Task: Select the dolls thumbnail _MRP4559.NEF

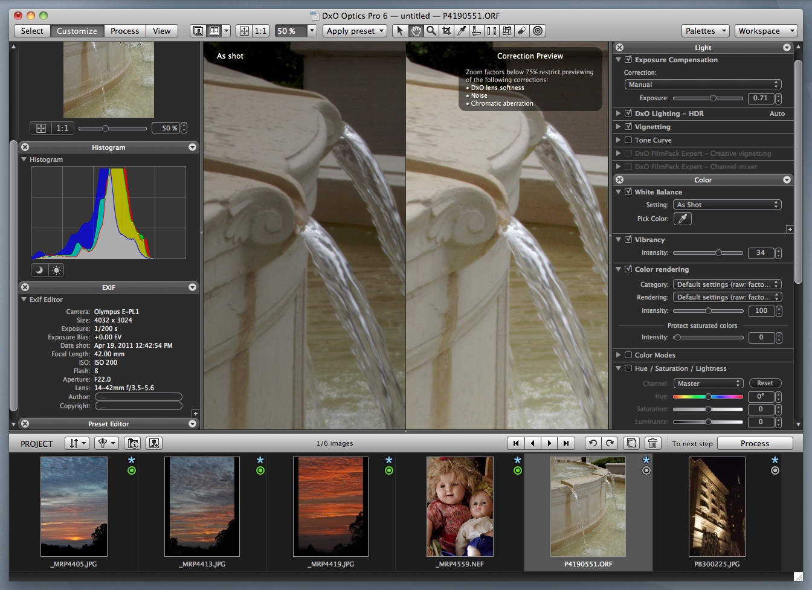Action: [460, 507]
